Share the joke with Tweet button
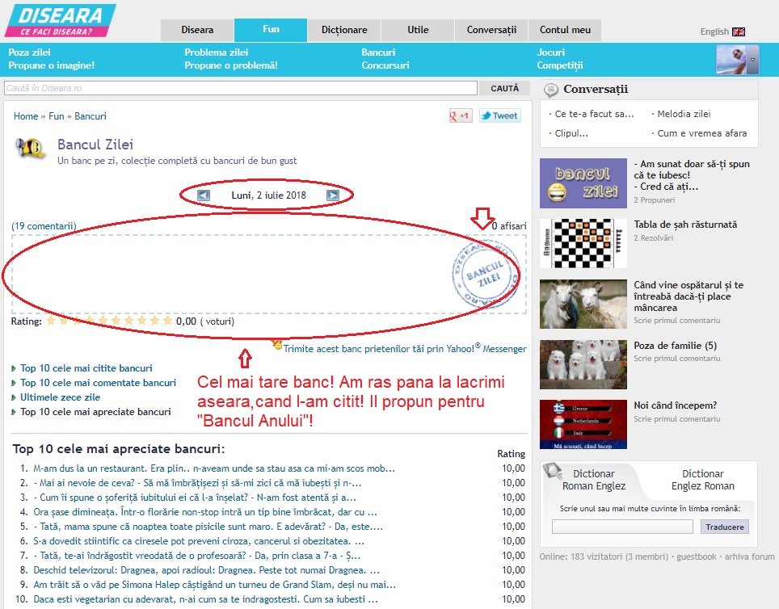The width and height of the screenshot is (779, 609). click(499, 115)
